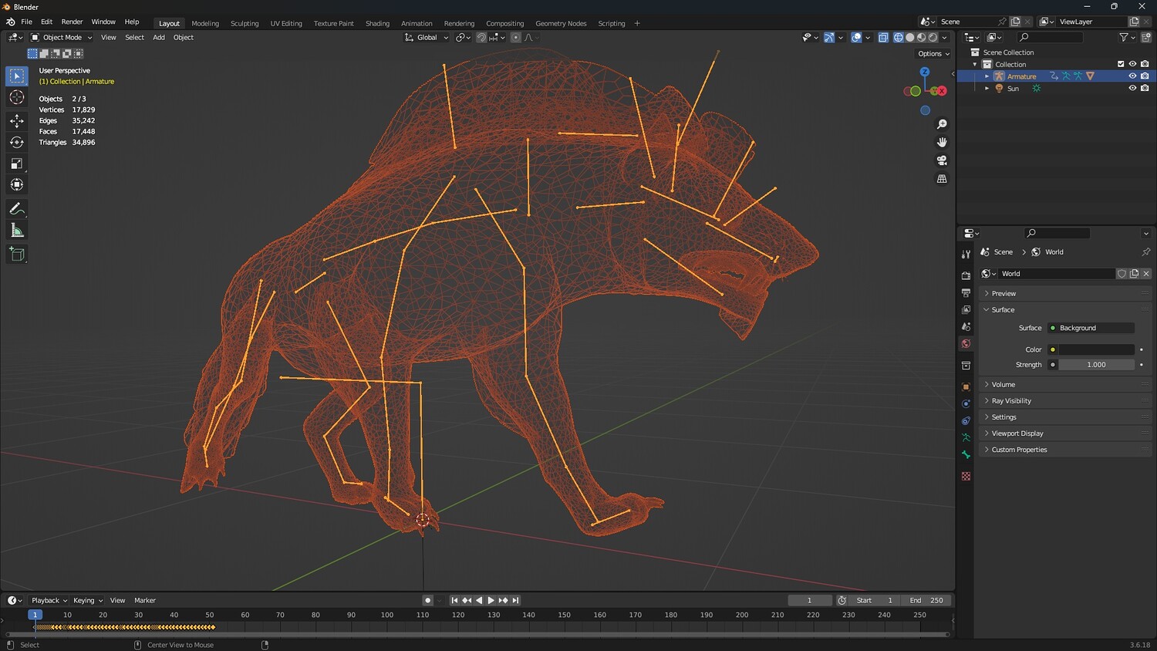Screen dimensions: 1157x651
Task: Choose the Move tool
Action: coord(17,120)
